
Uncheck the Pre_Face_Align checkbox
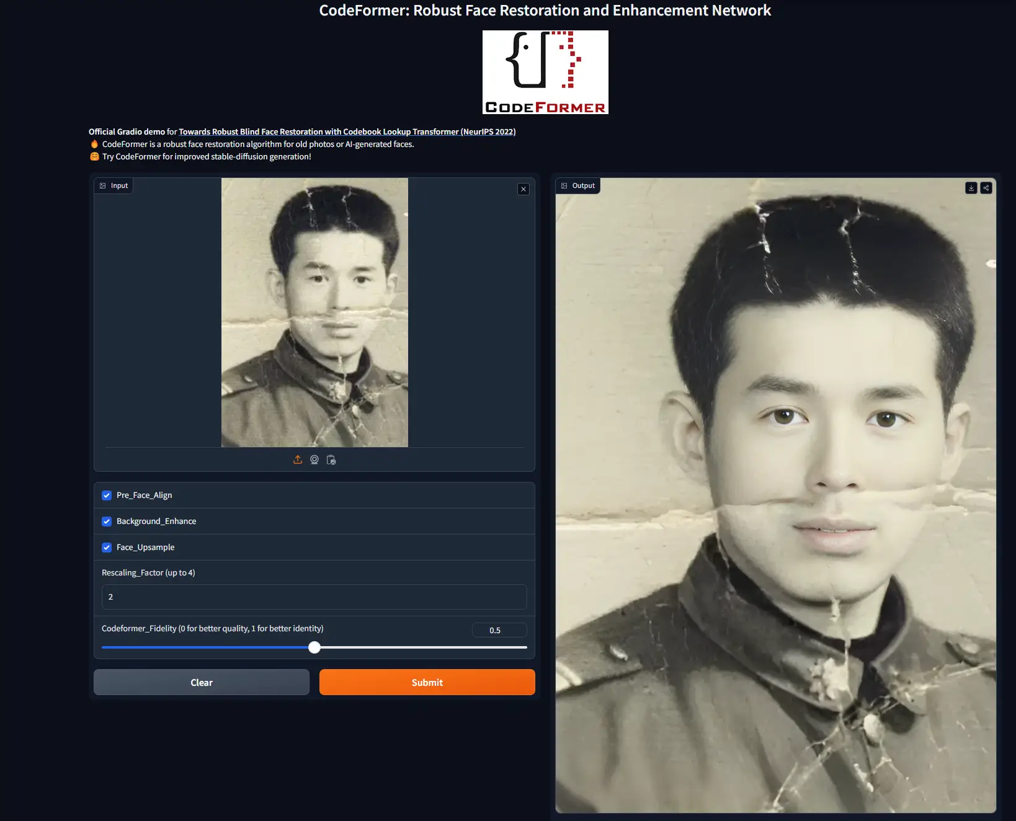pos(107,495)
